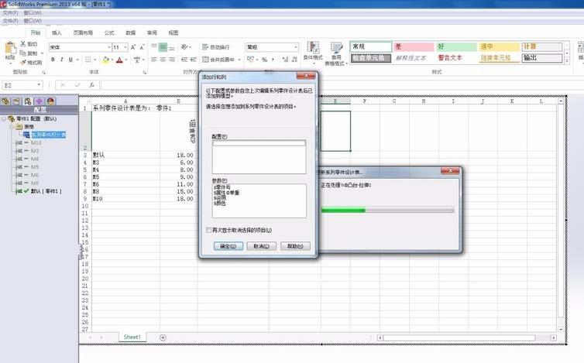Click the accounting number format icon
The height and width of the screenshot is (363, 584).
[251, 60]
